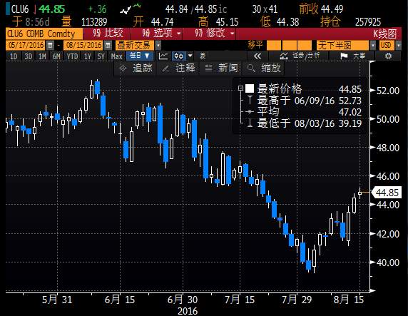This screenshot has height=316, width=408.
Task: Switch to line chart type
Action: coord(163,56)
